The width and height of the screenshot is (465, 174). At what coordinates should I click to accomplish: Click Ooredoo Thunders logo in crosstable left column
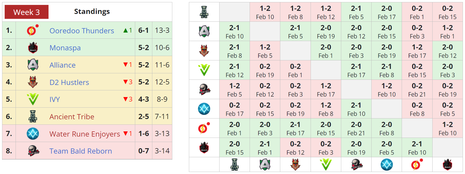204,128
